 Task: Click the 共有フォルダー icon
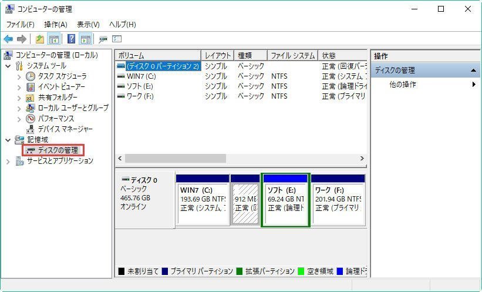(x=30, y=98)
